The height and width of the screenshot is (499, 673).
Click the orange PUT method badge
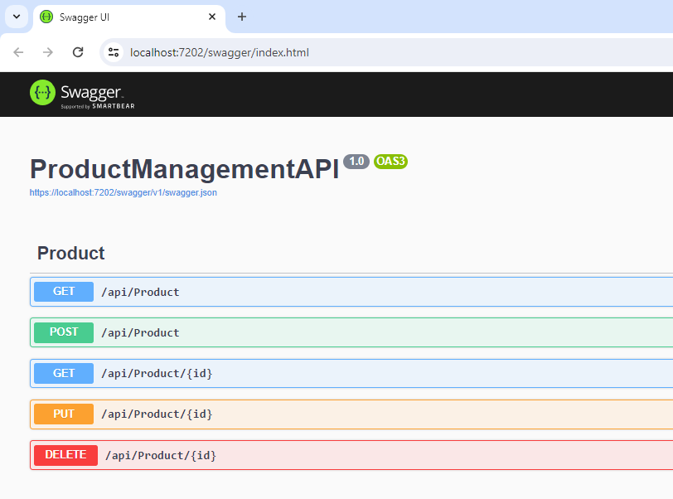(x=64, y=414)
